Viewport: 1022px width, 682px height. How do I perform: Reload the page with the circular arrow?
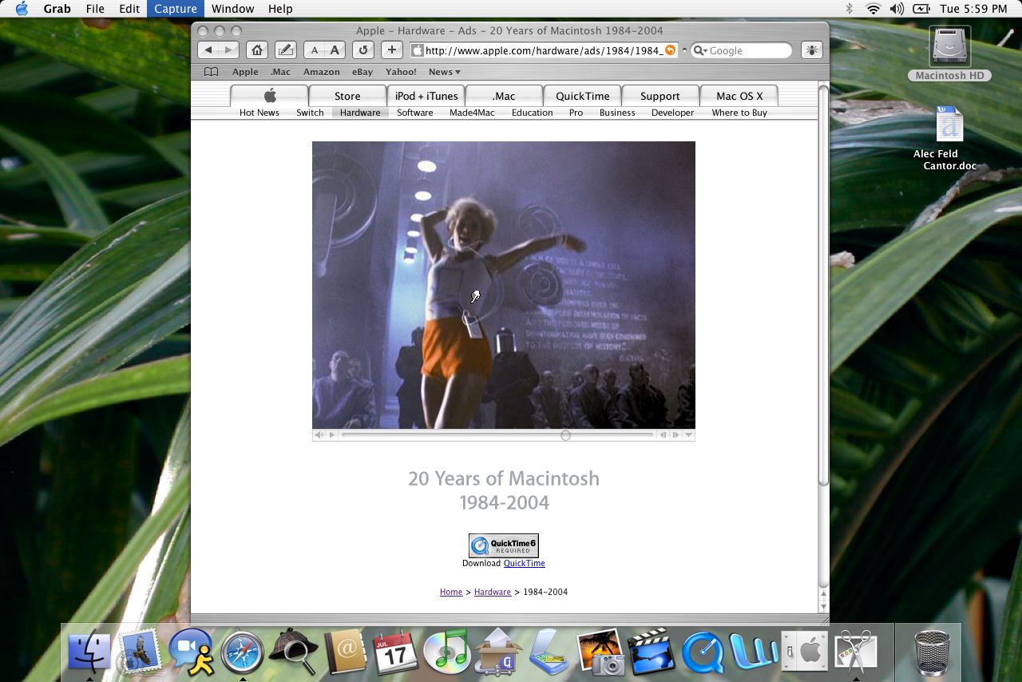(x=363, y=50)
